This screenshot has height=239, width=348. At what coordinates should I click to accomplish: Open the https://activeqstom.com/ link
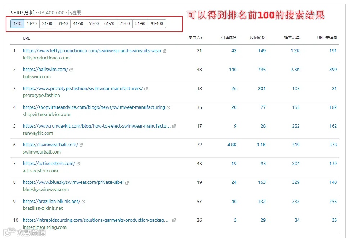[49, 163]
